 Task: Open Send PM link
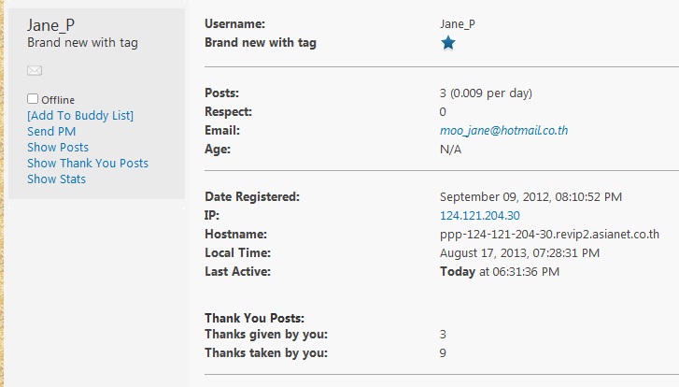(x=51, y=131)
